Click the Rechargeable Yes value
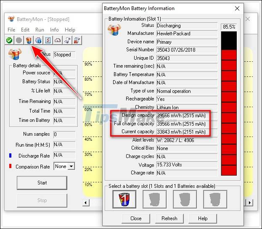This screenshot has height=229, width=262. (x=187, y=99)
